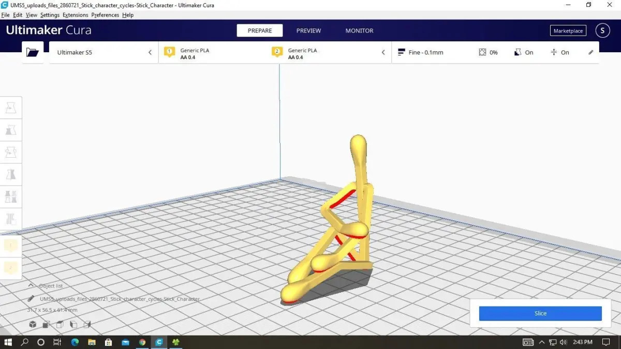Assign model to extruder 1 button

point(11,245)
